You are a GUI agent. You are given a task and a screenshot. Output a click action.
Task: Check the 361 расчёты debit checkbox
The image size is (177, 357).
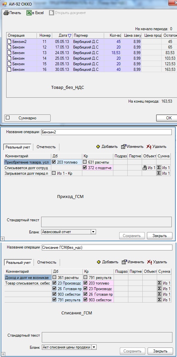tap(55, 278)
